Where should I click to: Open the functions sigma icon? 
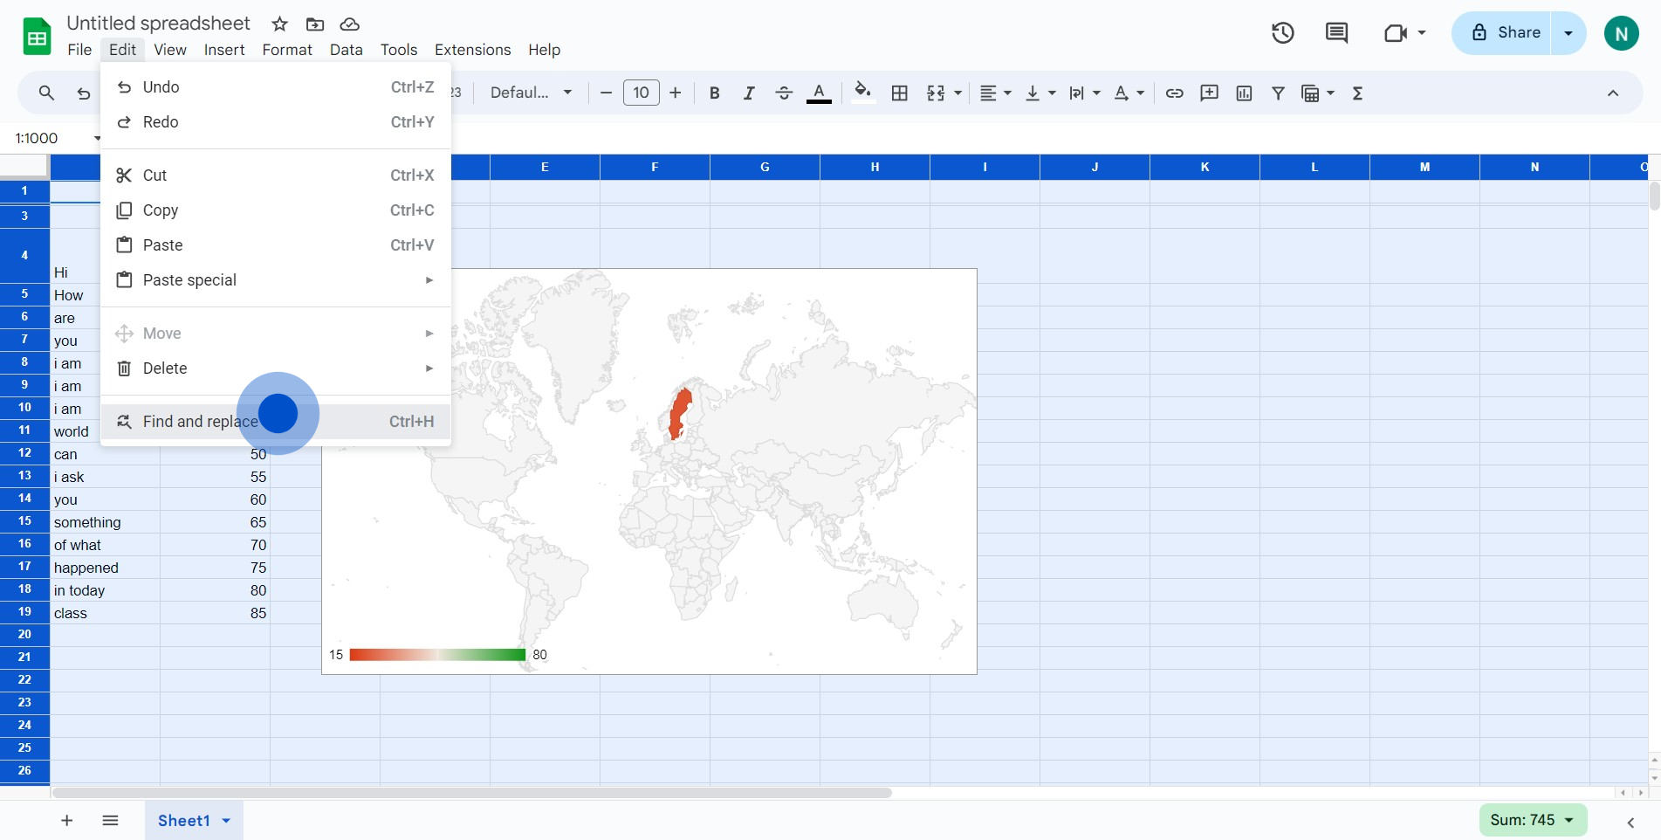1357,93
